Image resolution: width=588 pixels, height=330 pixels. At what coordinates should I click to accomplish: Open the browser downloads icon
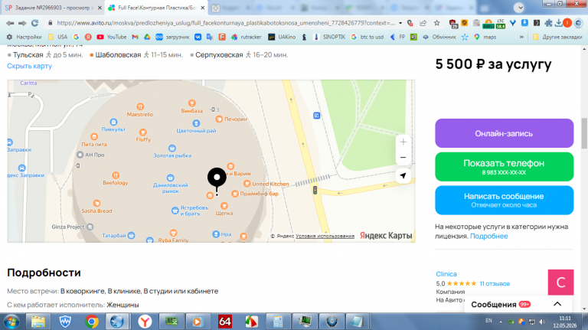point(558,23)
